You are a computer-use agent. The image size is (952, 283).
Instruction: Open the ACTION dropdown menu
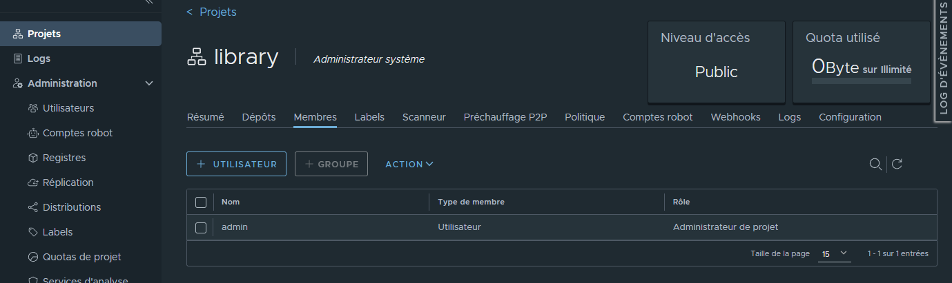pyautogui.click(x=409, y=164)
